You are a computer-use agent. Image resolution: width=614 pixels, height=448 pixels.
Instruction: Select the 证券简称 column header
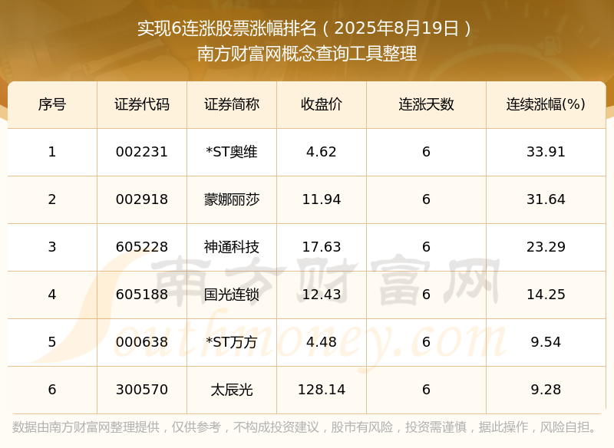232,104
